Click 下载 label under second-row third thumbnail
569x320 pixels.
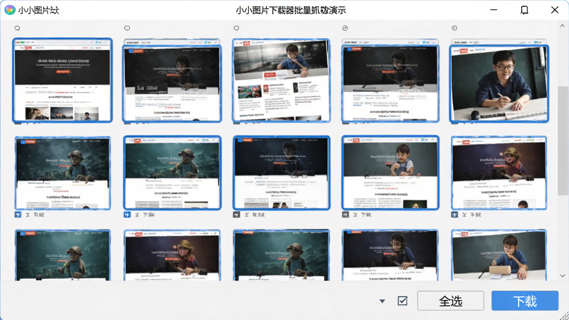258,215
